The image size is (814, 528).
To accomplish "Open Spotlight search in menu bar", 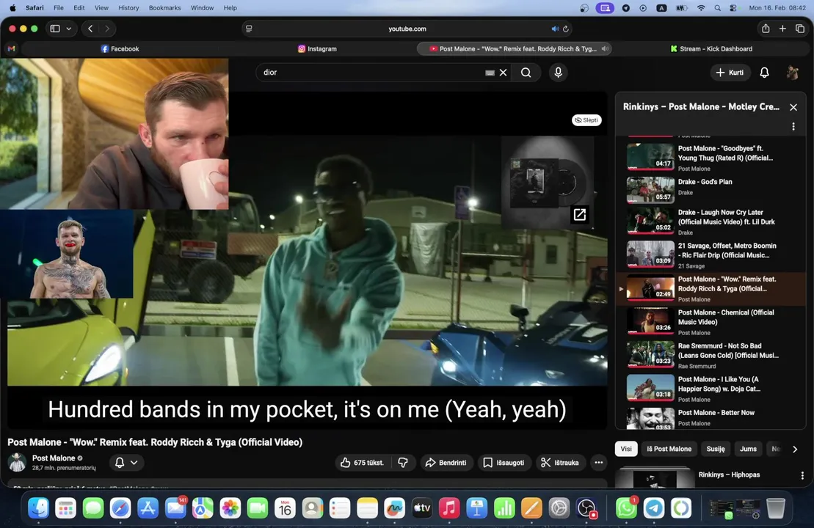I will [717, 8].
